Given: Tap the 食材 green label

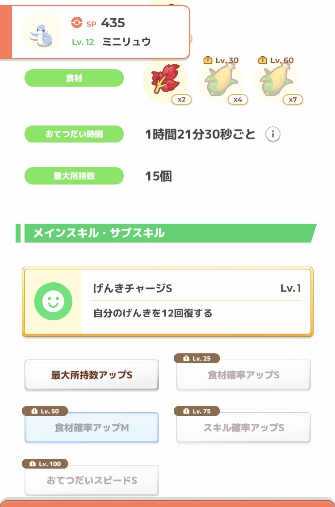Looking at the screenshot, I should click(x=74, y=78).
